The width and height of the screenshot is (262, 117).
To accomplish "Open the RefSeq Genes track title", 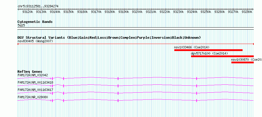I will (30, 72).
